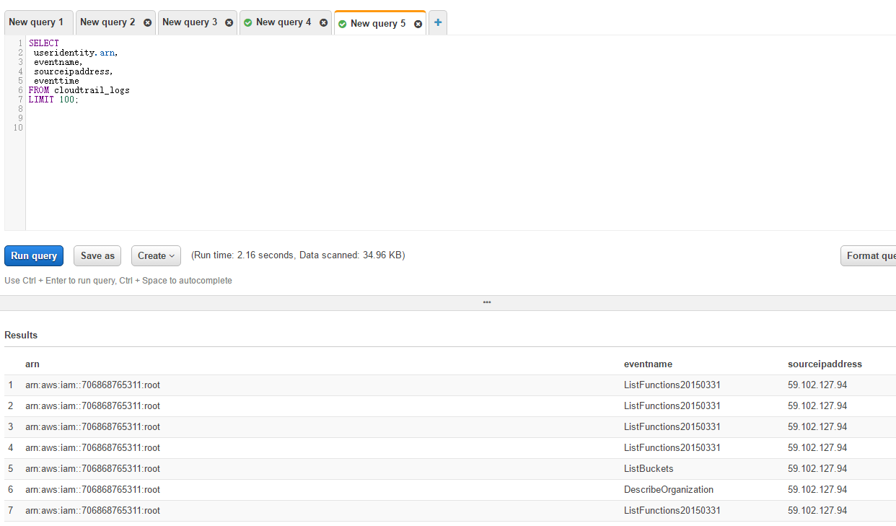This screenshot has width=896, height=526.
Task: Run the query
Action: [x=34, y=255]
